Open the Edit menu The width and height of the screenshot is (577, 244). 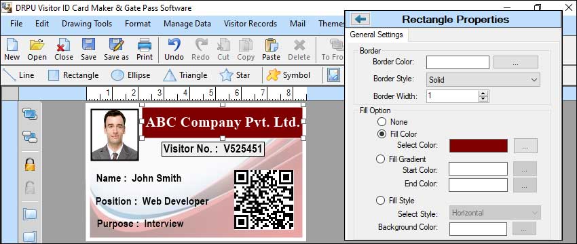pos(42,24)
